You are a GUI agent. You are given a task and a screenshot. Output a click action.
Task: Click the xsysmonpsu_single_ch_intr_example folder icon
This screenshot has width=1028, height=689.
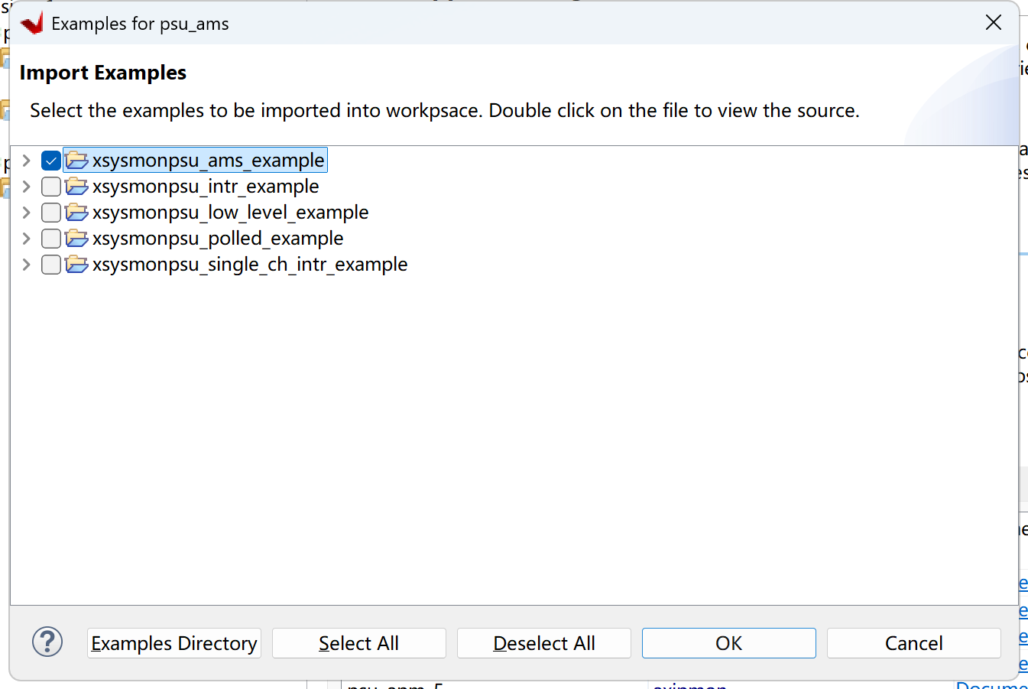[76, 265]
